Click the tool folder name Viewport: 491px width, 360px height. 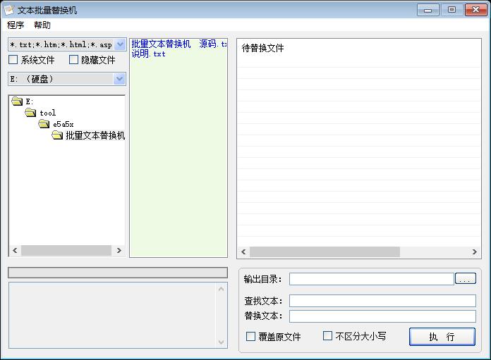coord(47,113)
